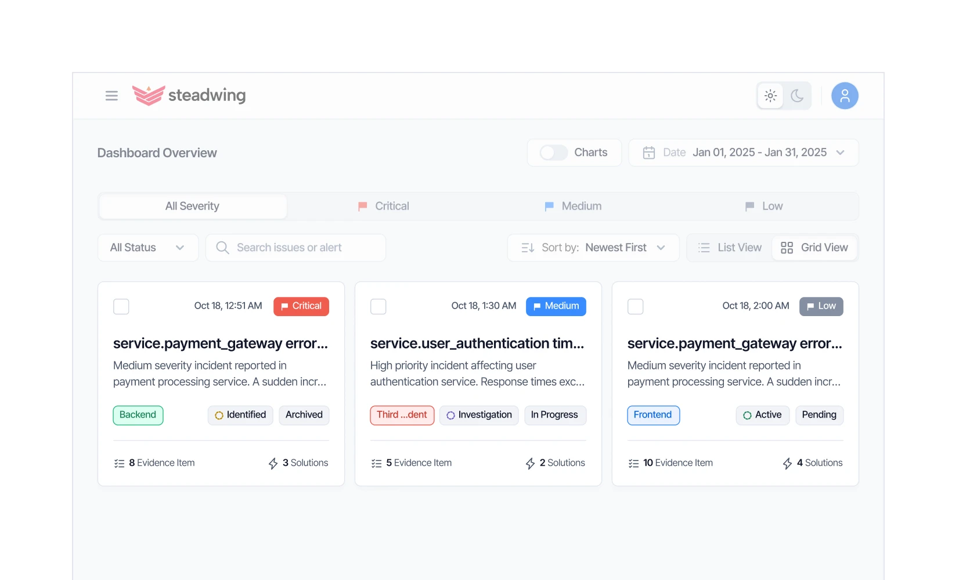Click the Investigation status circle icon
Viewport: 959px width, 580px height.
tap(450, 415)
